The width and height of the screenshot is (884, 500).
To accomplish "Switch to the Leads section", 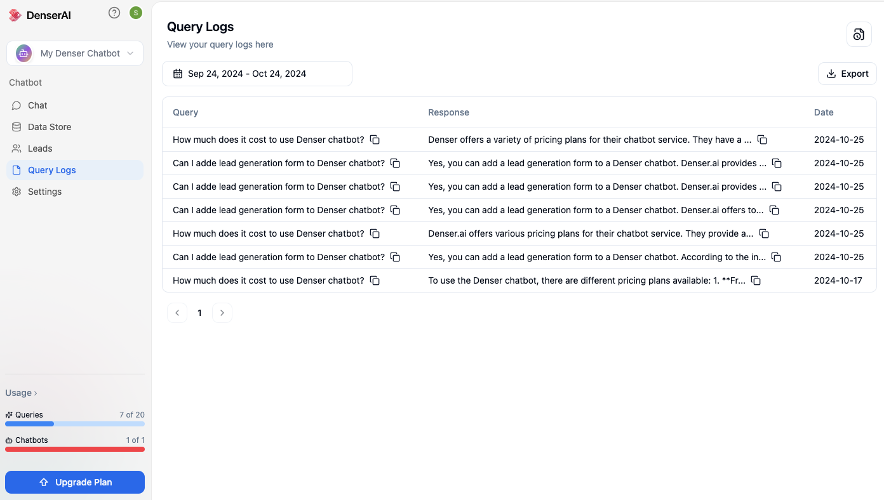I will [x=38, y=148].
